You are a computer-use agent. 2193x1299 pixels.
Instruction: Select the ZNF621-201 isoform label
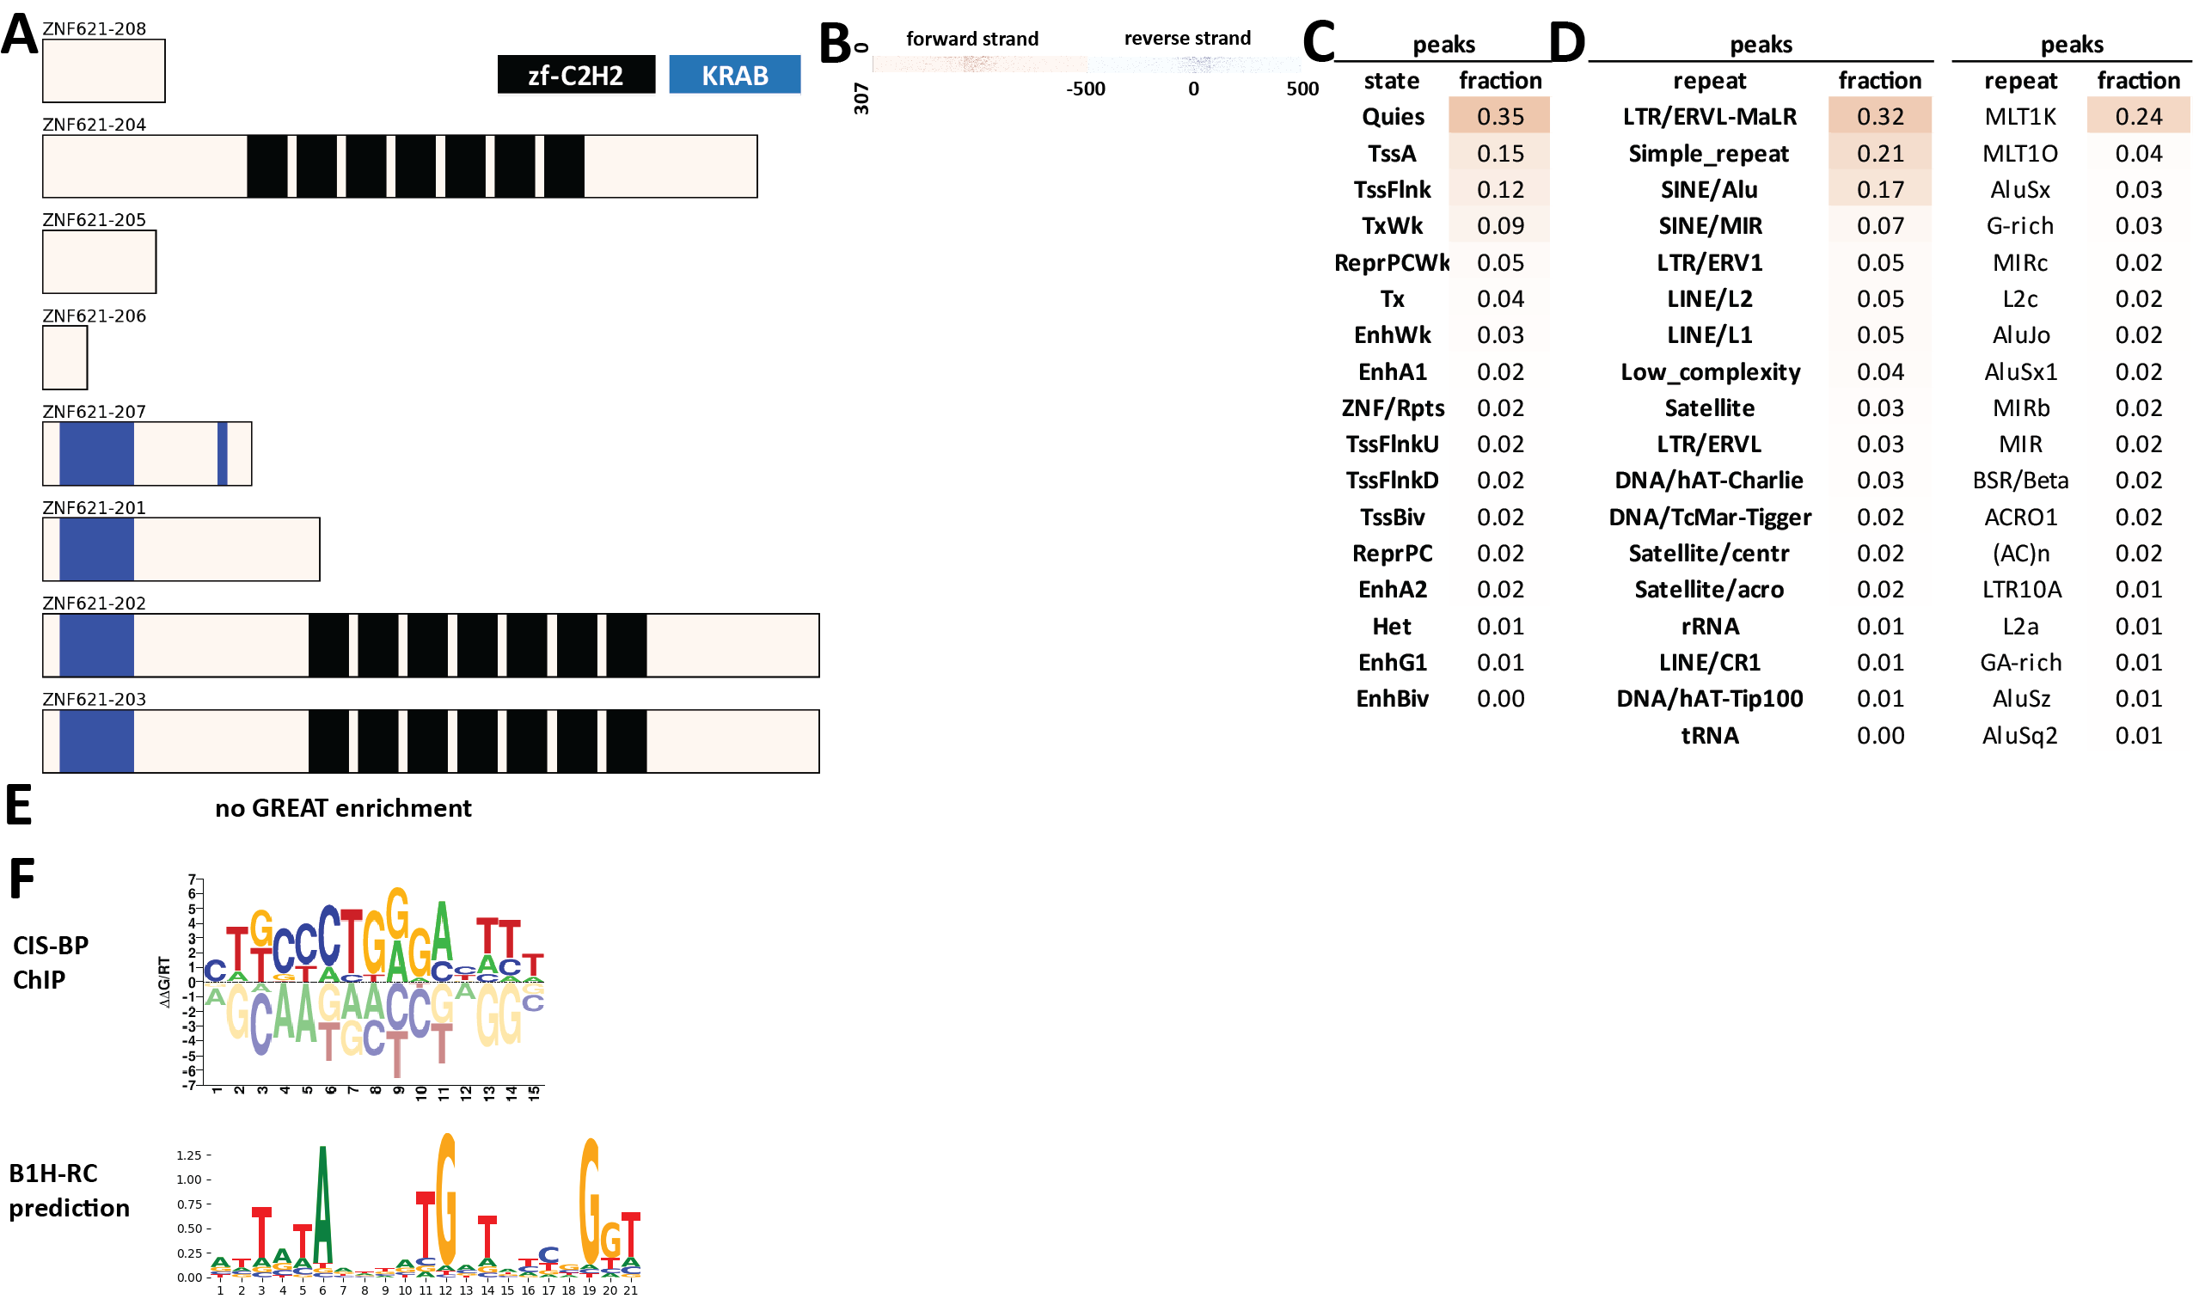click(x=94, y=508)
